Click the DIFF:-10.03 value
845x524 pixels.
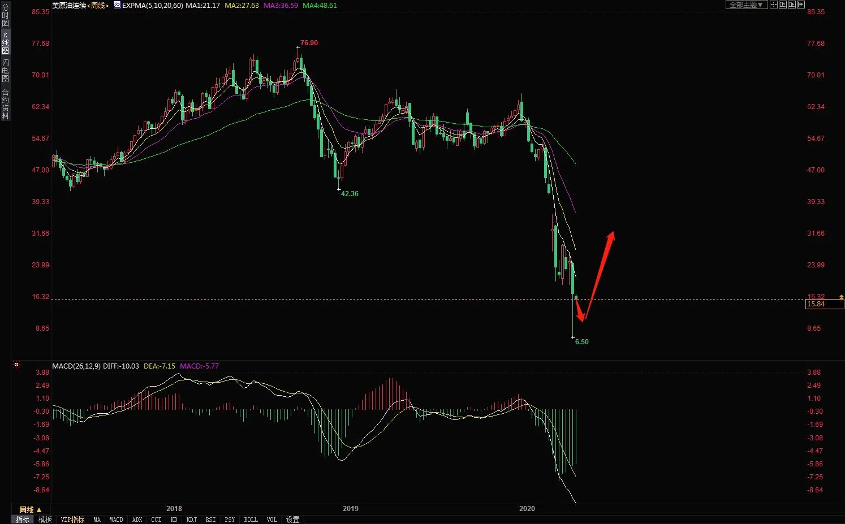[x=121, y=366]
